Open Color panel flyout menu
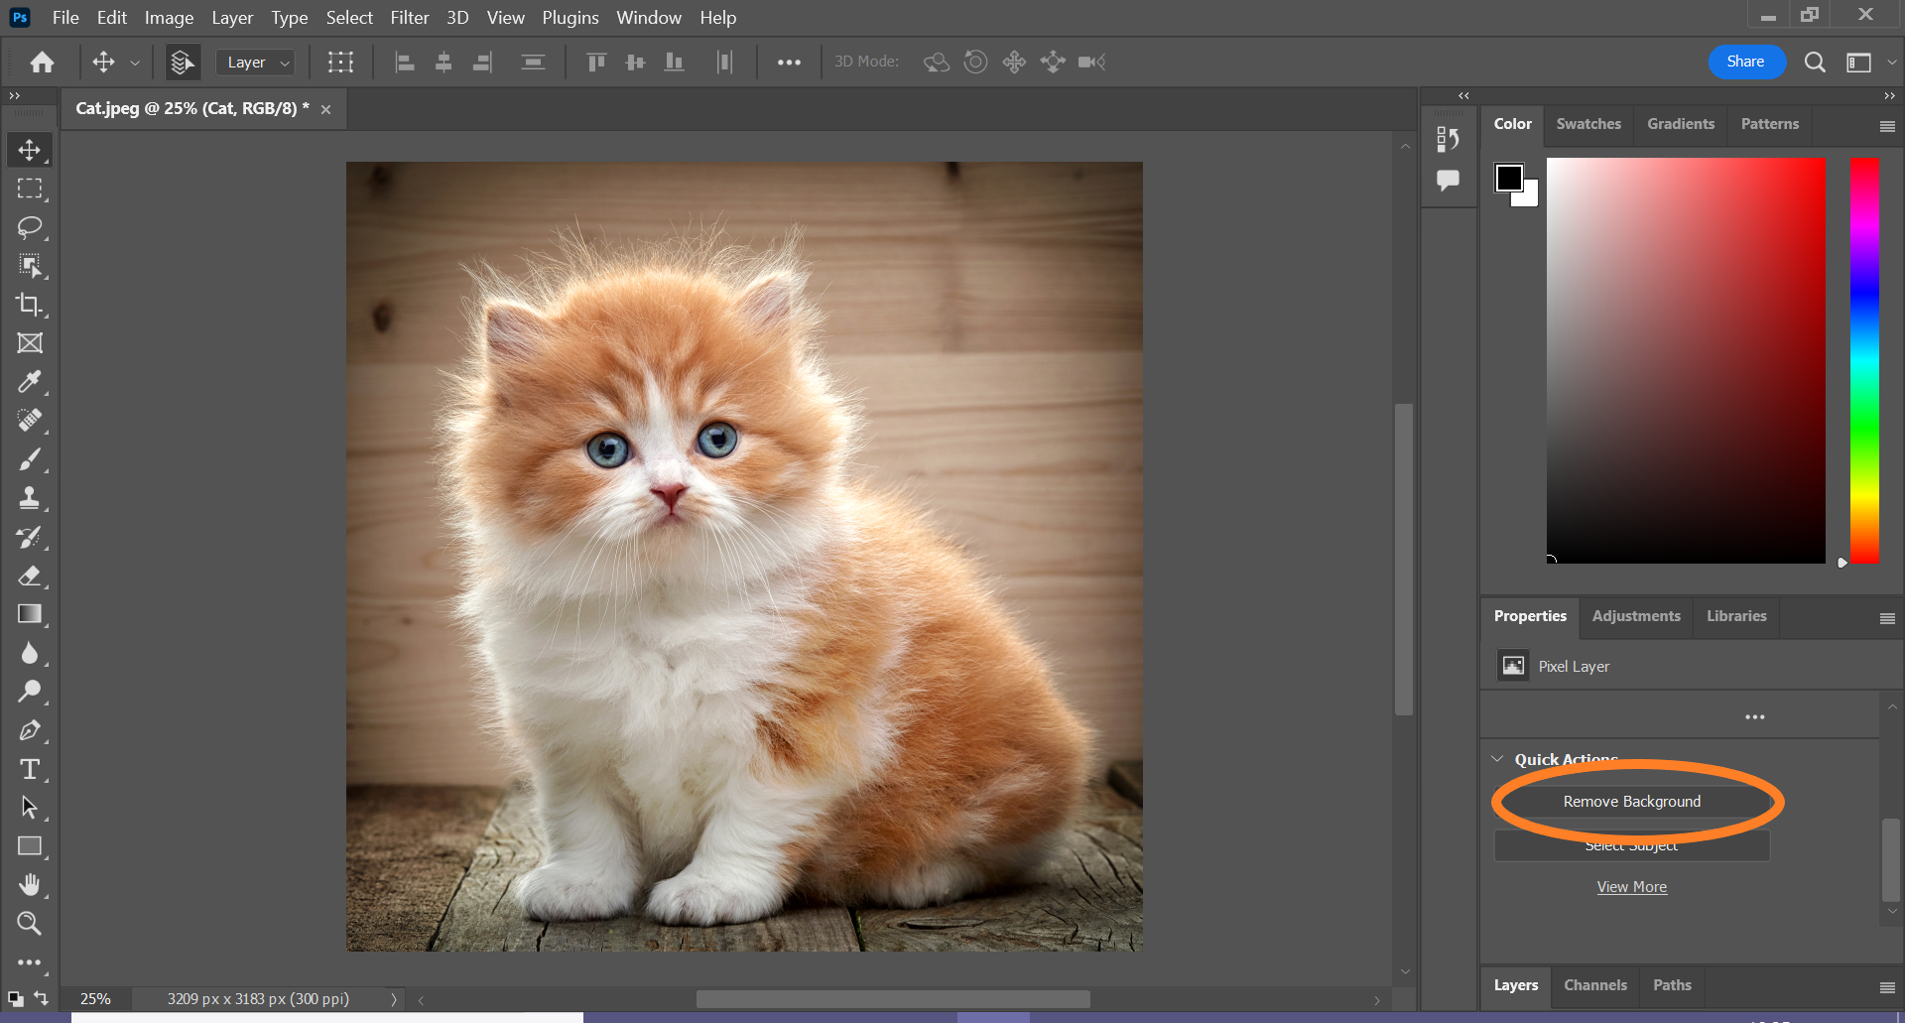Image resolution: width=1905 pixels, height=1023 pixels. coord(1887,126)
